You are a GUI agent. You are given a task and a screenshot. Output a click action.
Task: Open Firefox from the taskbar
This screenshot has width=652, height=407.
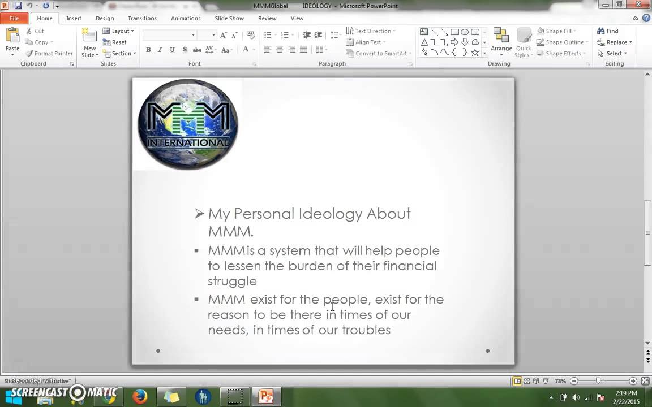pyautogui.click(x=140, y=397)
